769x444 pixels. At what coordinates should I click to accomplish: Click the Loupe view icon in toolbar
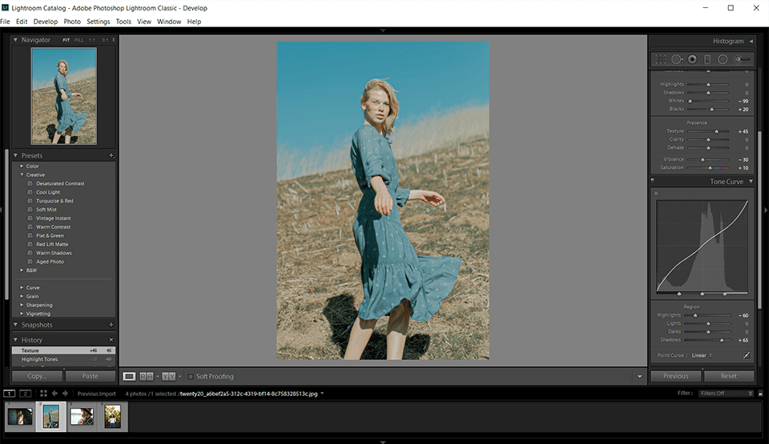[x=129, y=376]
